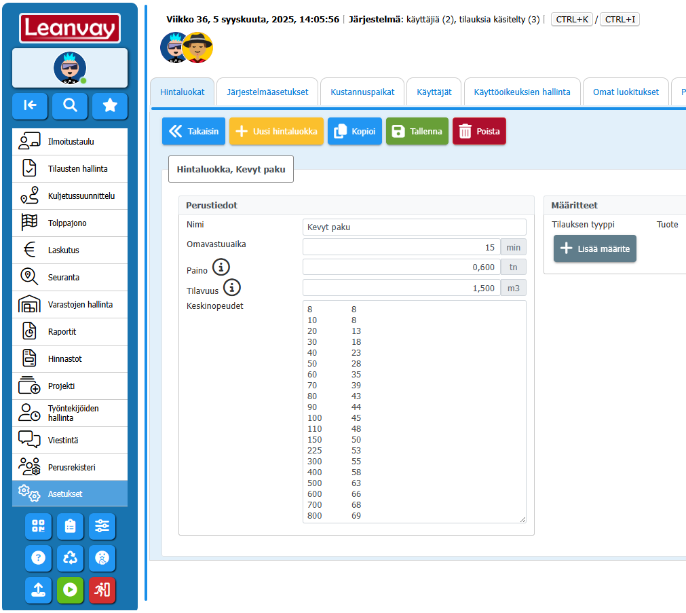Click the green play button icon
Screen dimensions: 686x613
click(x=70, y=590)
